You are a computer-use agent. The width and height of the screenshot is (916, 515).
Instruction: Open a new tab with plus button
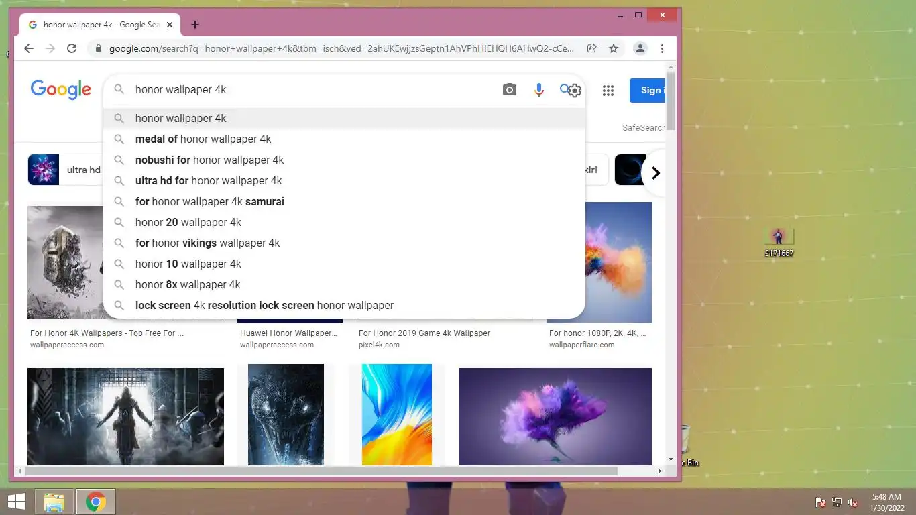(x=195, y=25)
